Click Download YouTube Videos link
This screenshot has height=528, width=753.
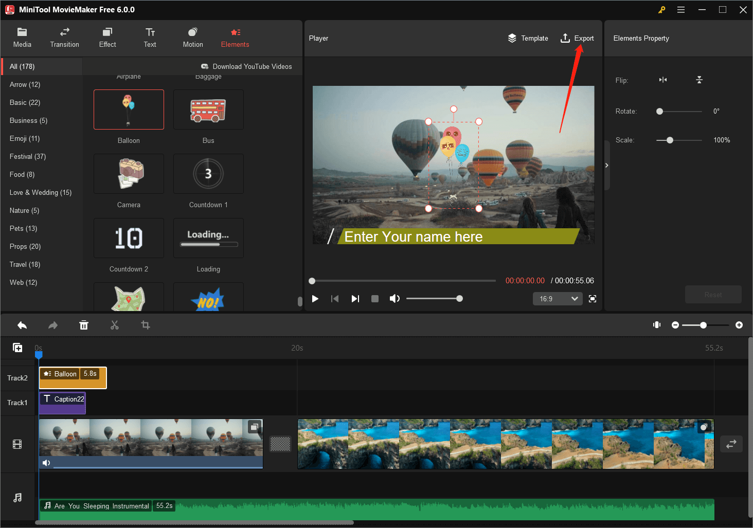click(246, 66)
